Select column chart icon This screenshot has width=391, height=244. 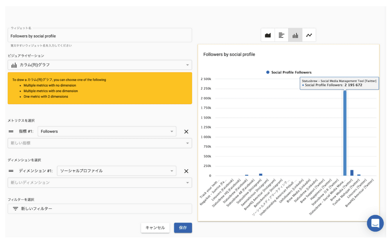(295, 35)
